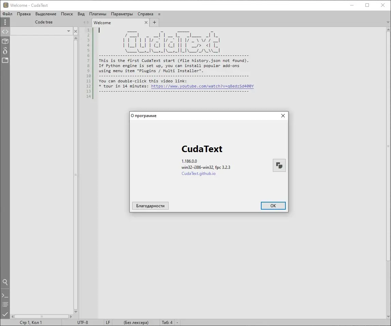391x326 pixels.
Task: Click line number 12 in the gutter
Action: pyautogui.click(x=88, y=86)
